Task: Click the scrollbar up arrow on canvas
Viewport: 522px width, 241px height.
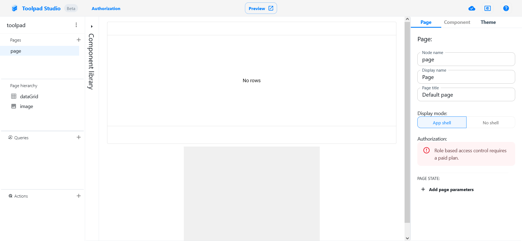Action: tap(407, 19)
